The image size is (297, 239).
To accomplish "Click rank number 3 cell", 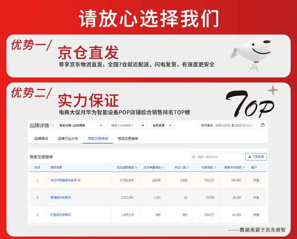I will (x=37, y=215).
